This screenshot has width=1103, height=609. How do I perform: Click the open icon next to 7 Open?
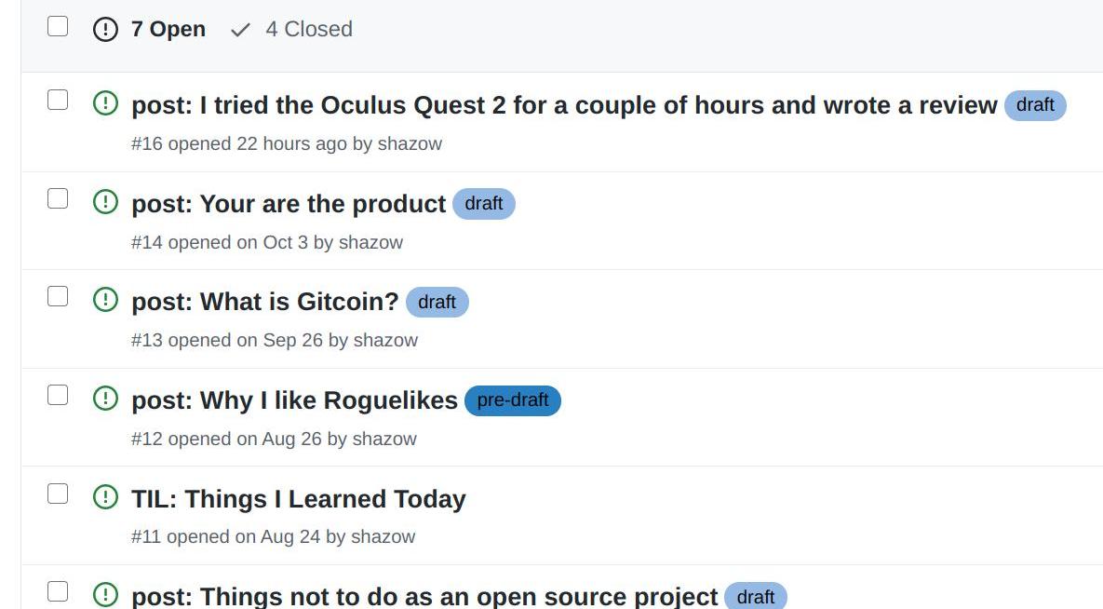pos(106,30)
